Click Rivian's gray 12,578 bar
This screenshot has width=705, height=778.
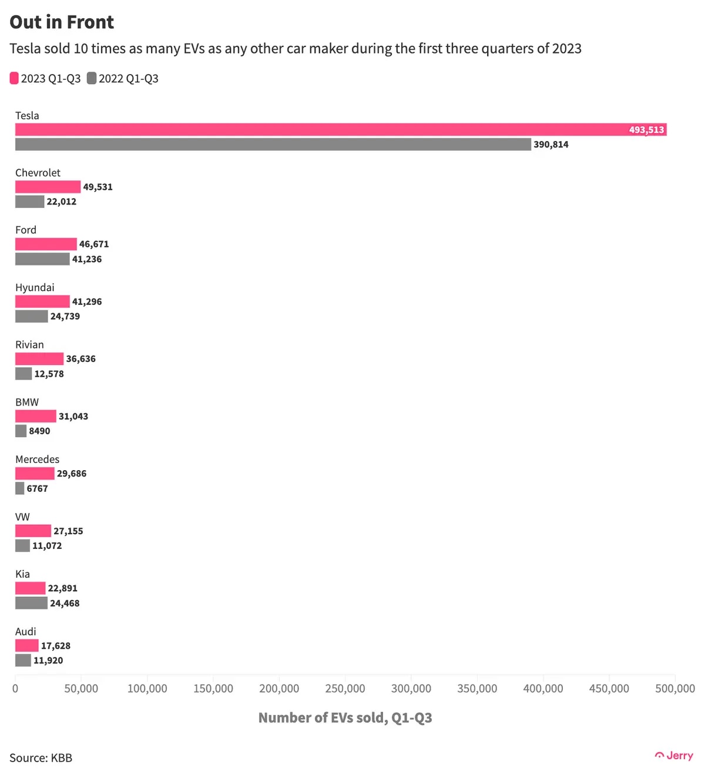(x=23, y=374)
